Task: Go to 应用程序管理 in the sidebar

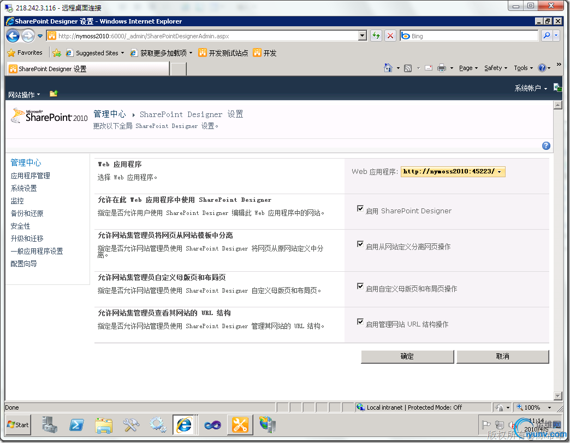Action: click(31, 176)
